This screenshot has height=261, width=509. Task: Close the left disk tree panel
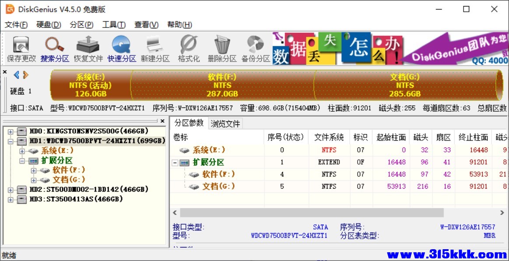(162, 121)
